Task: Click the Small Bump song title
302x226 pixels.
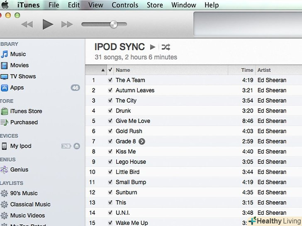Action: (131, 182)
